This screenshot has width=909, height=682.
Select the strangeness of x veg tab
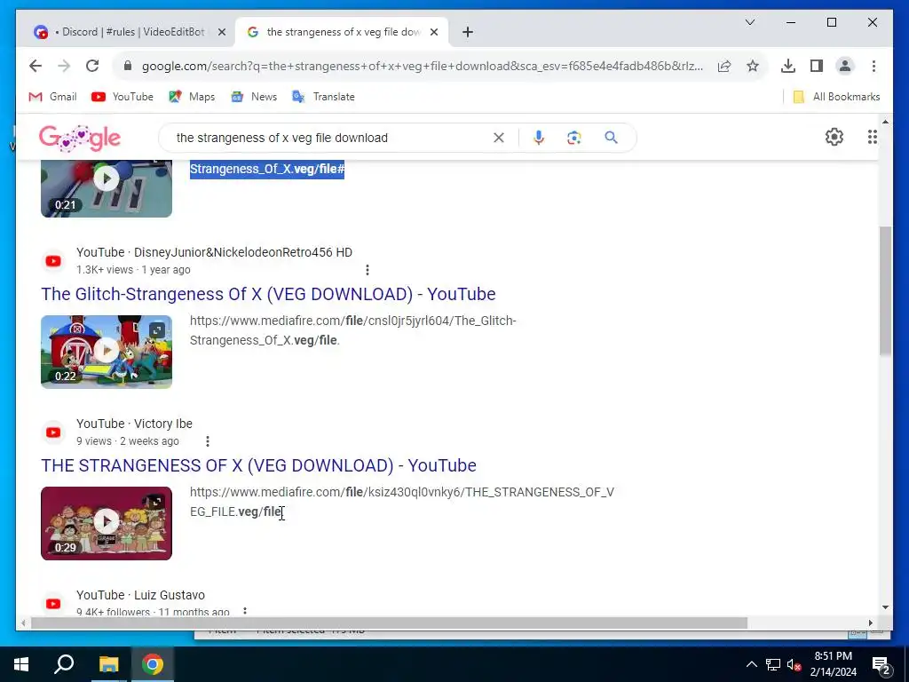342,32
